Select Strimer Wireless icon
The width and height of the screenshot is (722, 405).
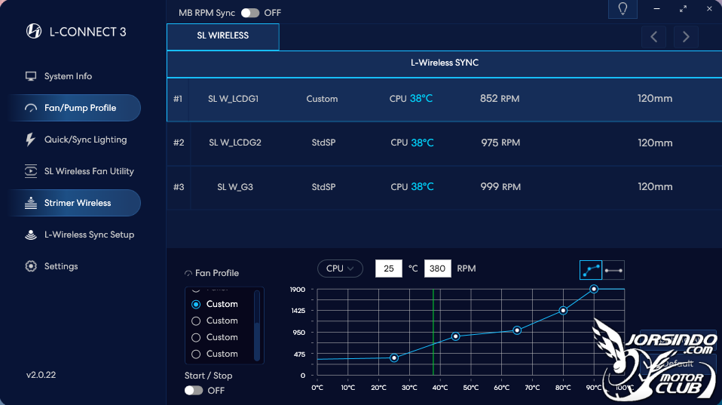(x=31, y=203)
